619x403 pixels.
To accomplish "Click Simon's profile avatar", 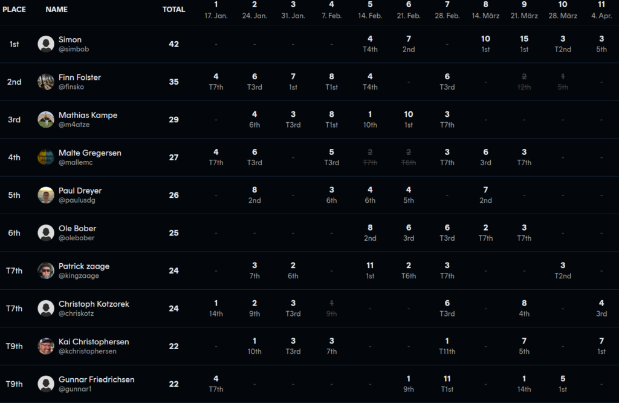I will pos(46,44).
